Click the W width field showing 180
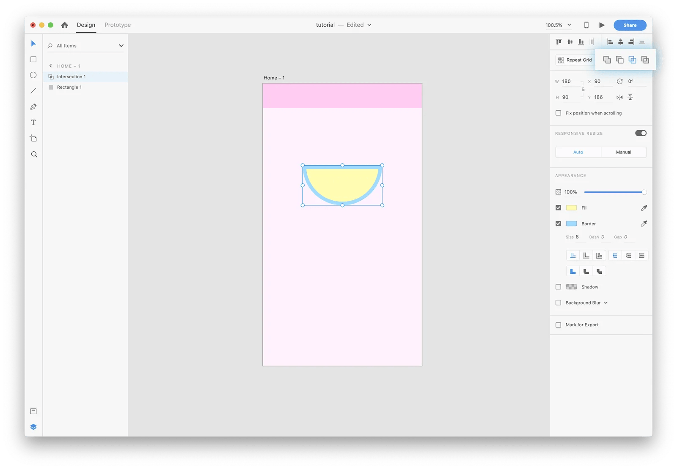Image resolution: width=677 pixels, height=469 pixels. 570,82
